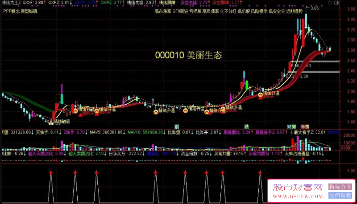This screenshot has height=204, width=357.
Task: Open the 风险提示 tag
Action: (x=259, y=11)
